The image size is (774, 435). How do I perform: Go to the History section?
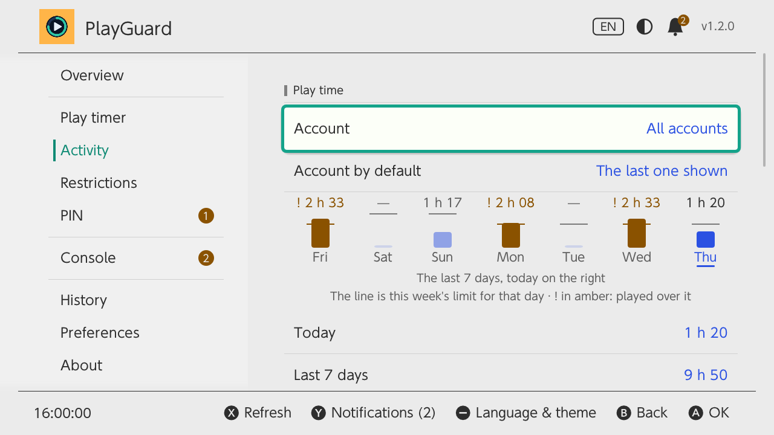(x=136, y=300)
